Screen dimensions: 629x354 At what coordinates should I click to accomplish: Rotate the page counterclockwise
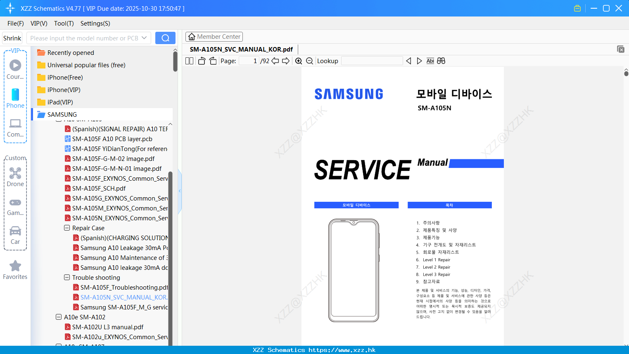202,61
